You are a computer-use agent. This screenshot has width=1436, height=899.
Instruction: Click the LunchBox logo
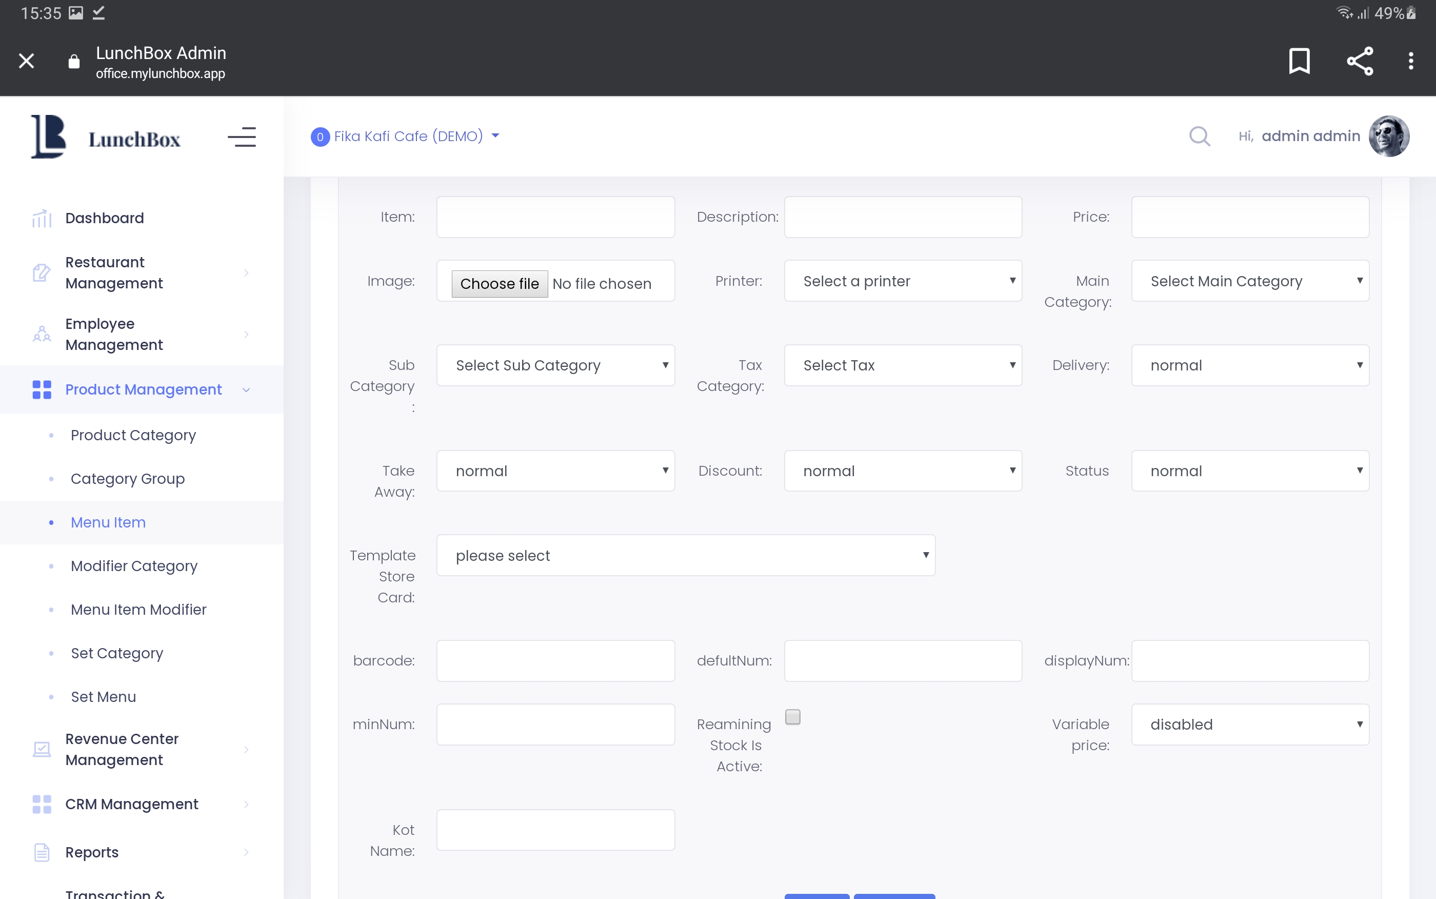106,138
